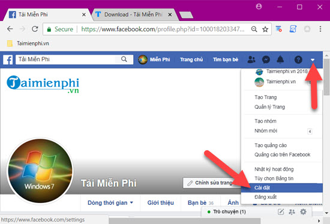Click the Facebook search magnifier button

[124, 59]
